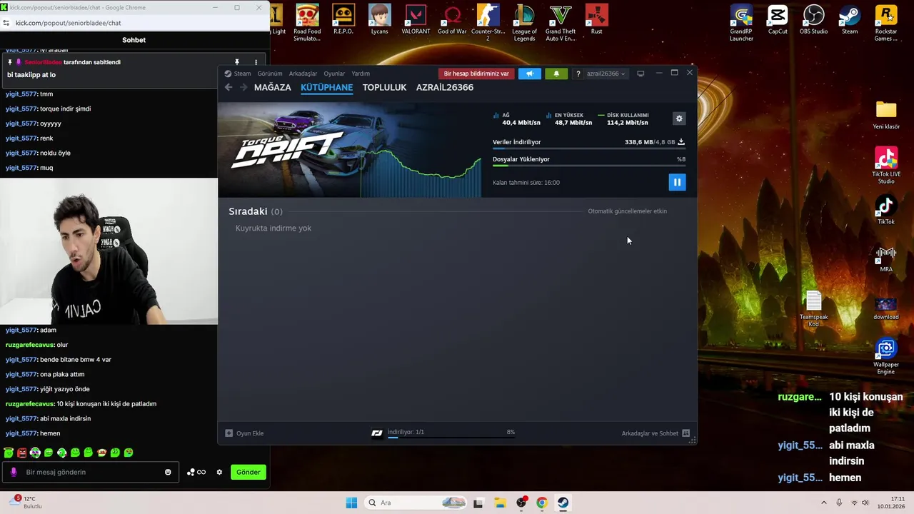Click the Steam help question mark
This screenshot has height=514, width=914.
[578, 74]
